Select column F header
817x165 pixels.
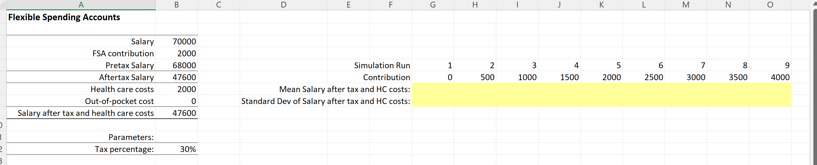point(391,5)
